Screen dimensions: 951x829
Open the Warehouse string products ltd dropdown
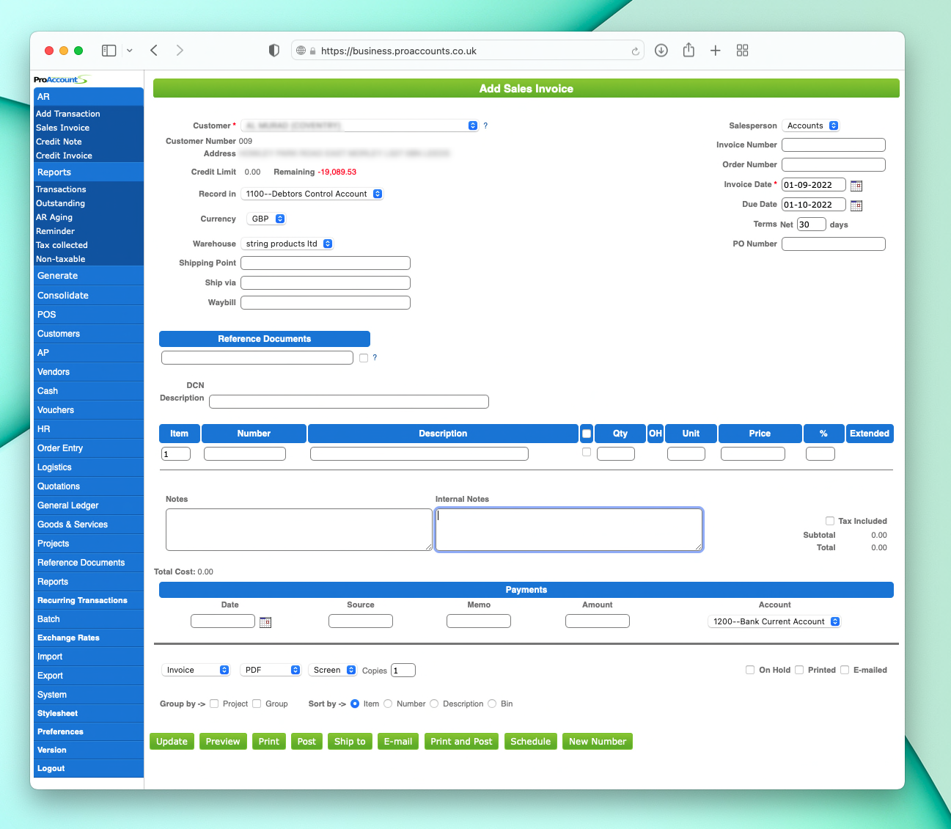287,244
